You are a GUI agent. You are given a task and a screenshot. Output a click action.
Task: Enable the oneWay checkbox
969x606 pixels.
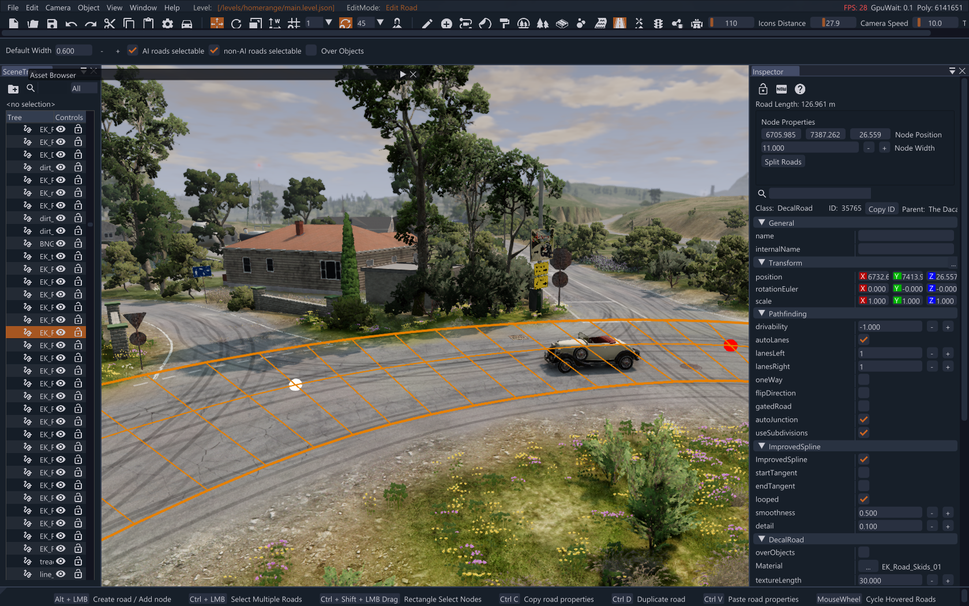click(x=863, y=380)
